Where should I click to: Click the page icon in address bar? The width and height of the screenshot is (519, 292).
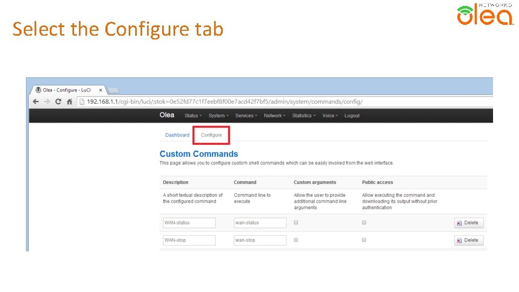point(82,102)
